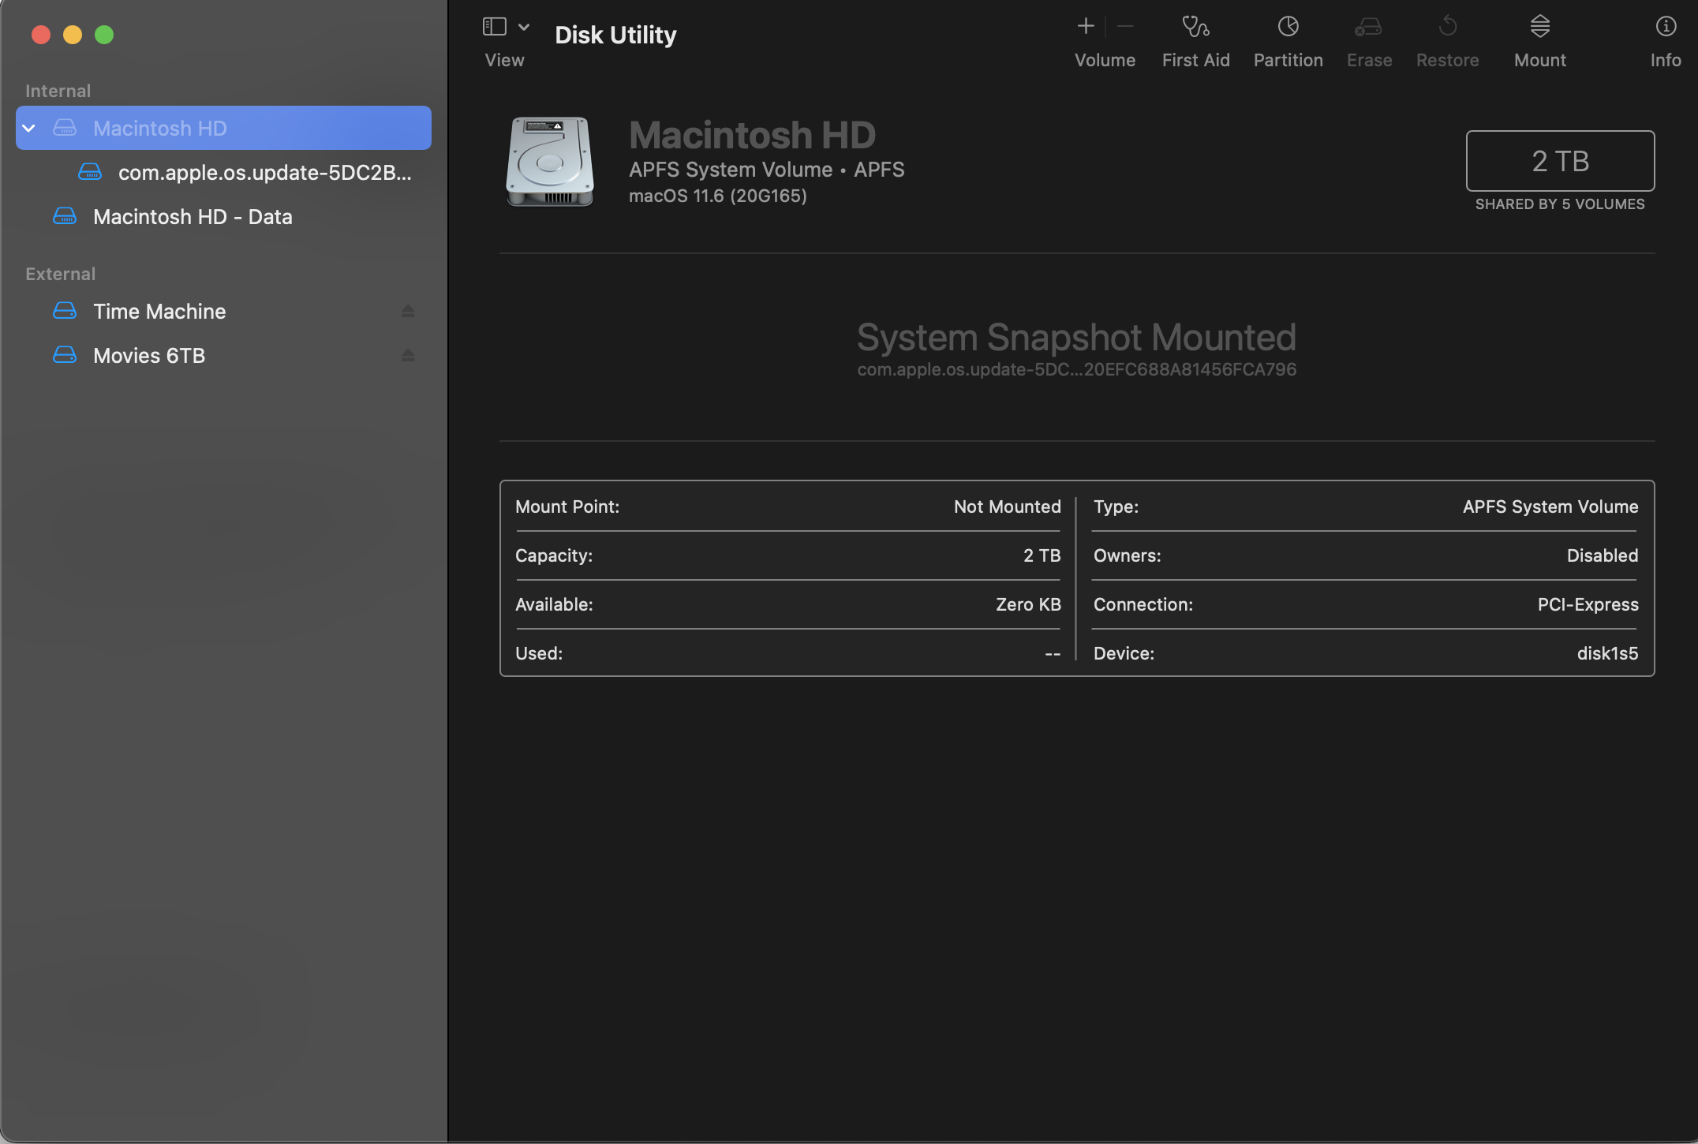Click the green fullscreen window button
The image size is (1698, 1144).
click(x=104, y=35)
